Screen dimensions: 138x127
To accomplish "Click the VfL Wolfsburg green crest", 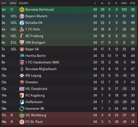I will pyautogui.click(x=22, y=115).
